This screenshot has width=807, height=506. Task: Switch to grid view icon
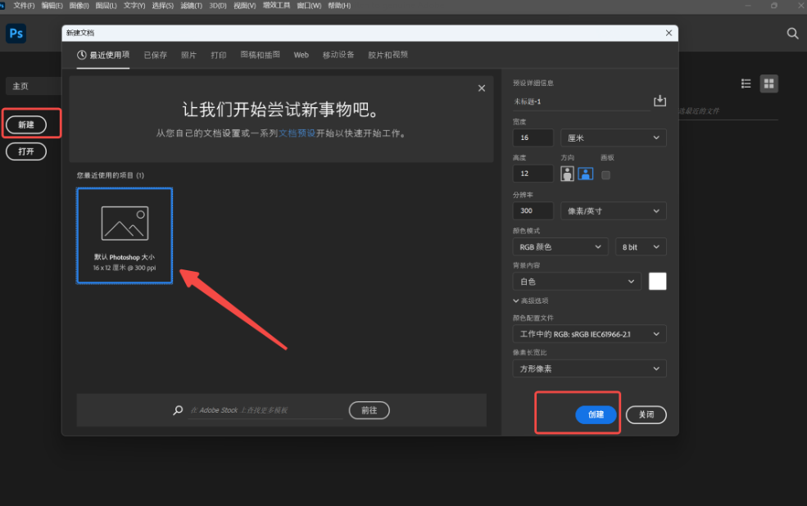pyautogui.click(x=769, y=84)
